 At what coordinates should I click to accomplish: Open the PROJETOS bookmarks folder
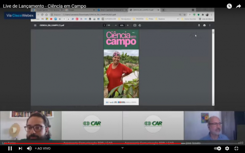coord(138,19)
